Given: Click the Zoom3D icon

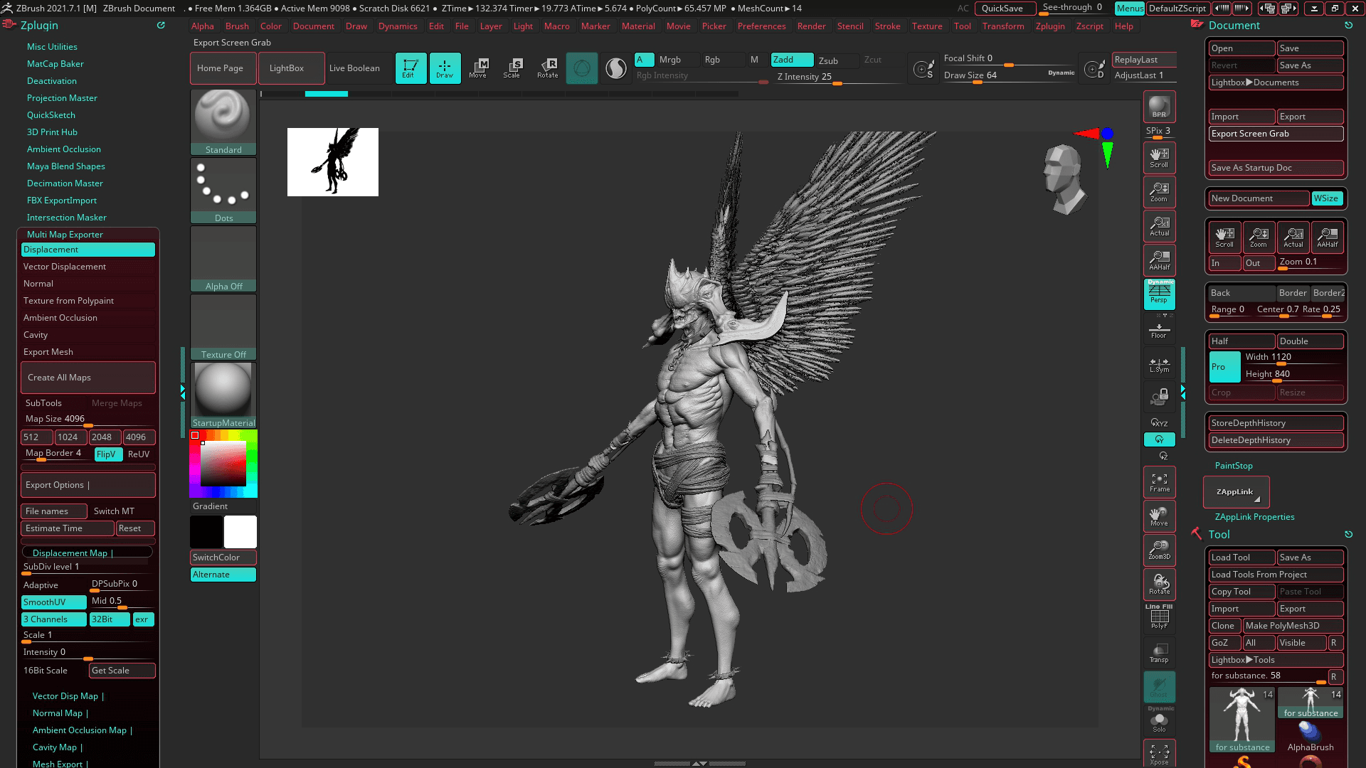Looking at the screenshot, I should tap(1159, 550).
